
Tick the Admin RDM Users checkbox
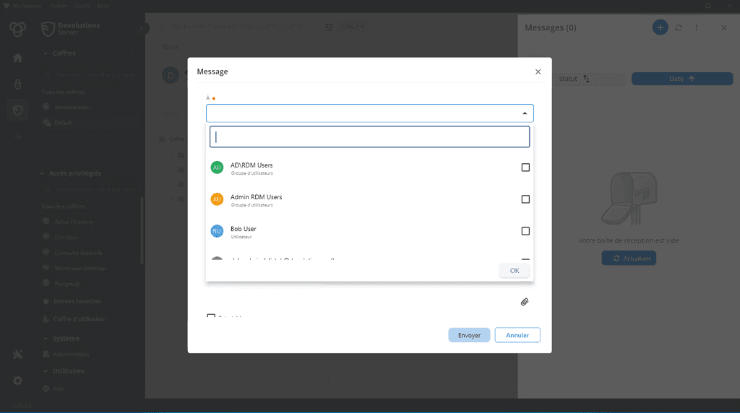(525, 199)
